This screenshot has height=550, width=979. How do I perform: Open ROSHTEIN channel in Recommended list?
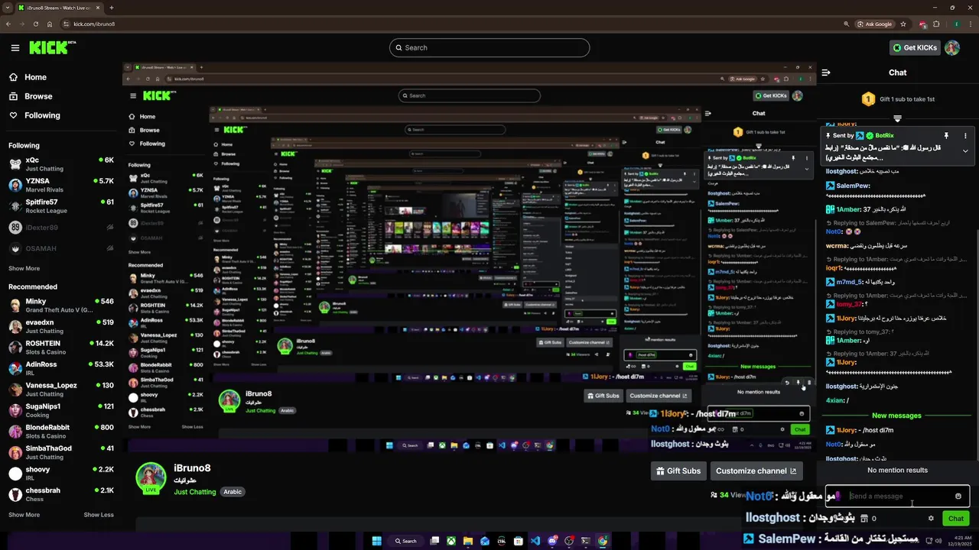(61, 348)
